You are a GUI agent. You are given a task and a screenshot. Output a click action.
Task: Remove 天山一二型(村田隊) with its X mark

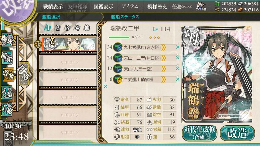(x=177, y=58)
